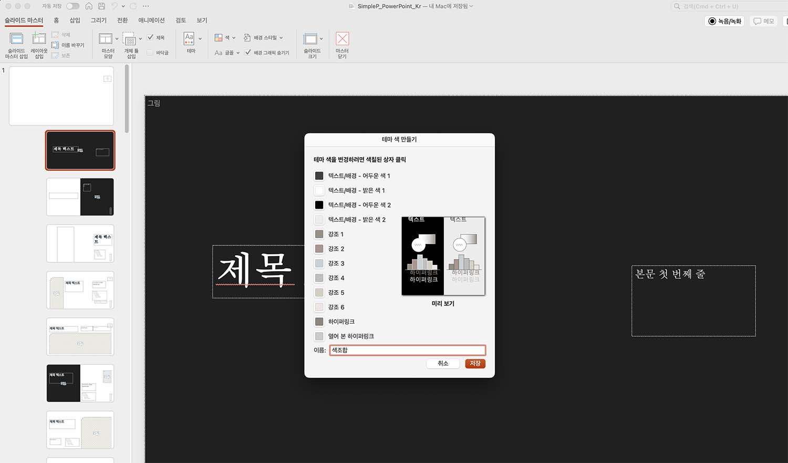Click the 강조 3 color swatch

coord(319,263)
